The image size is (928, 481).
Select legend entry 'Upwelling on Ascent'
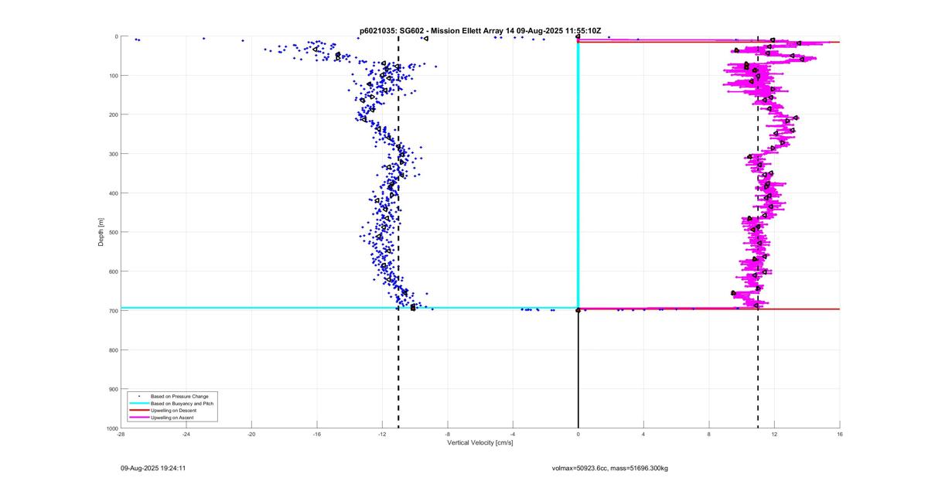point(173,418)
